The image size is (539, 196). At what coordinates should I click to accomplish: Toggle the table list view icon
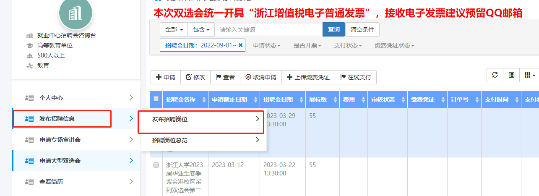[511, 75]
